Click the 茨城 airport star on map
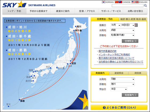This screenshot has height=112, width=150. coord(70,61)
